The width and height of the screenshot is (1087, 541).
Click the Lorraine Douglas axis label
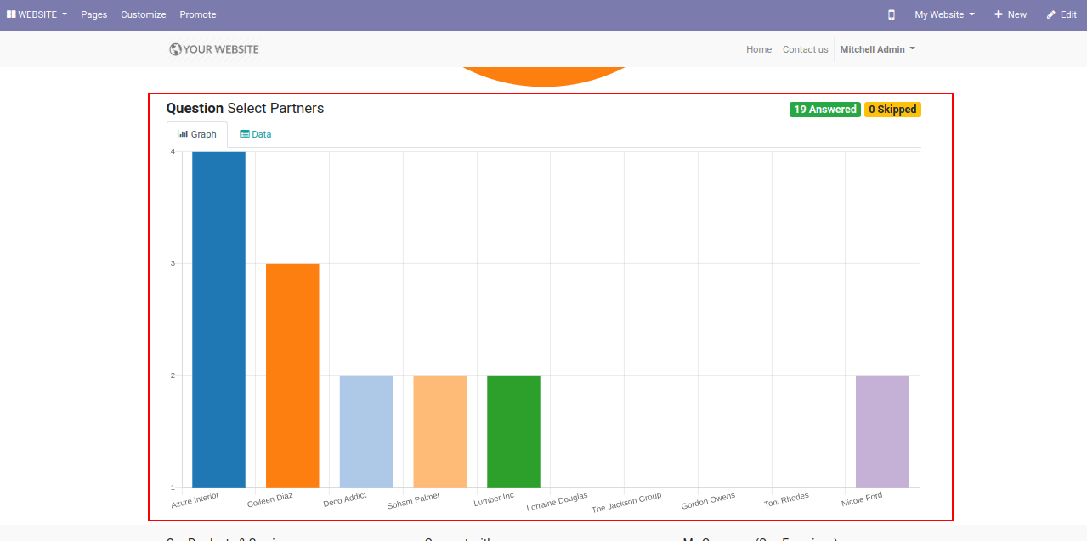tap(557, 502)
